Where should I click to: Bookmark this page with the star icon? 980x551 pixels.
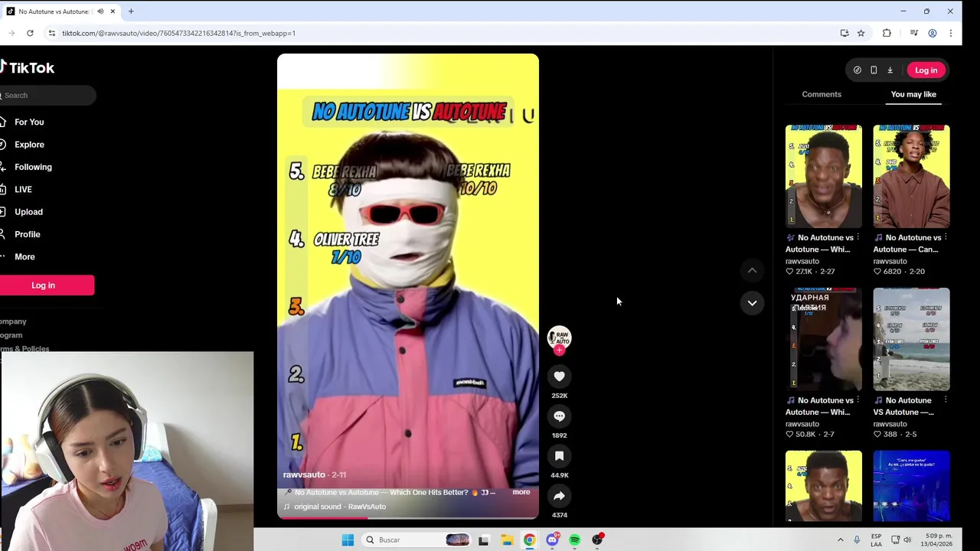click(861, 33)
